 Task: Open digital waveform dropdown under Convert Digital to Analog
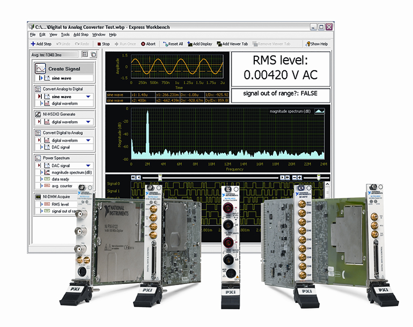tap(88, 140)
